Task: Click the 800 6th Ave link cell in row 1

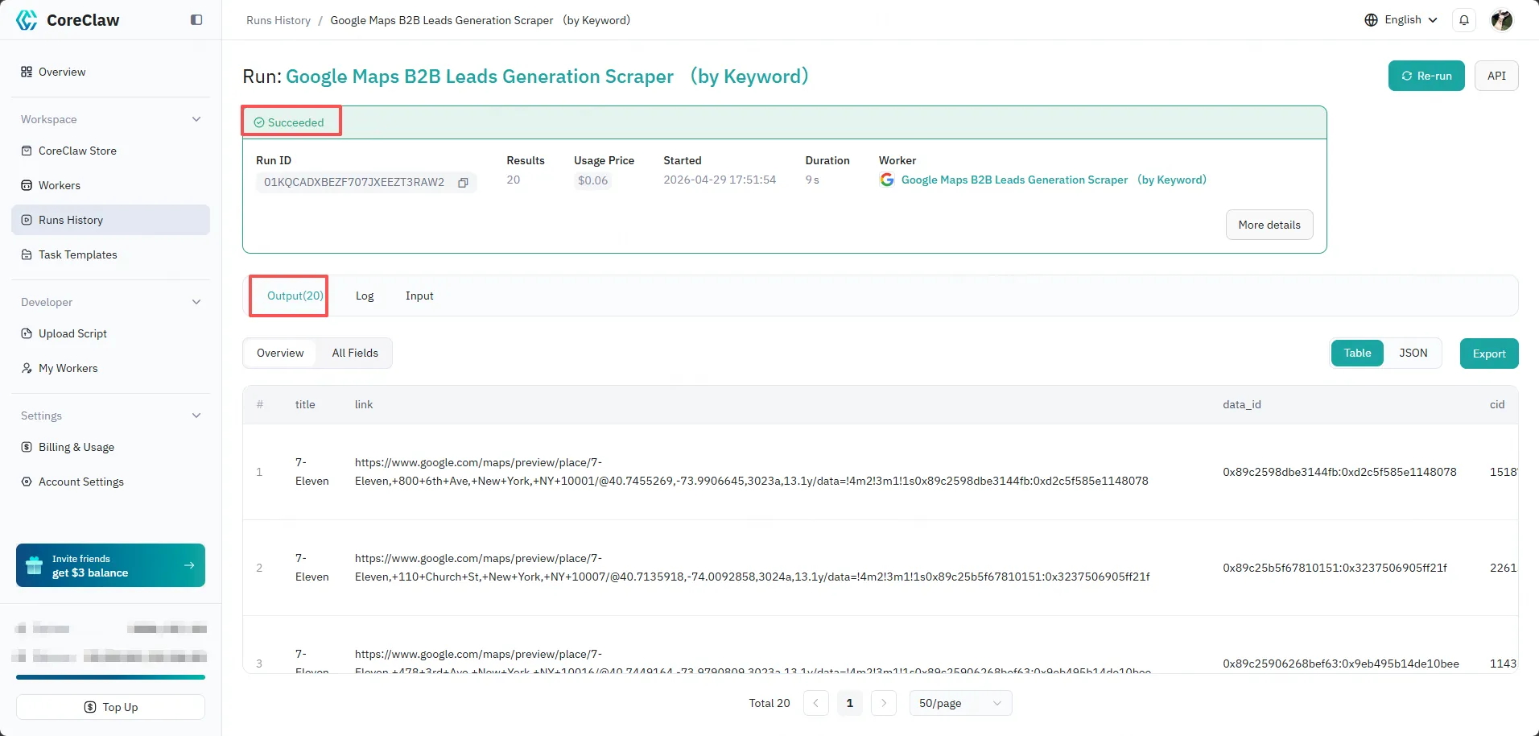Action: [x=752, y=472]
